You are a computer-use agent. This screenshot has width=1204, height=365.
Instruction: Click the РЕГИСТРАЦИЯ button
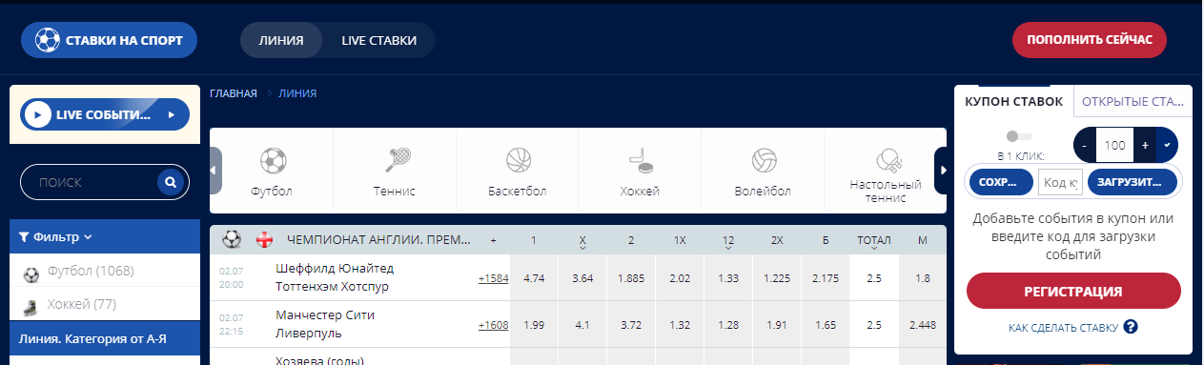pyautogui.click(x=1073, y=292)
